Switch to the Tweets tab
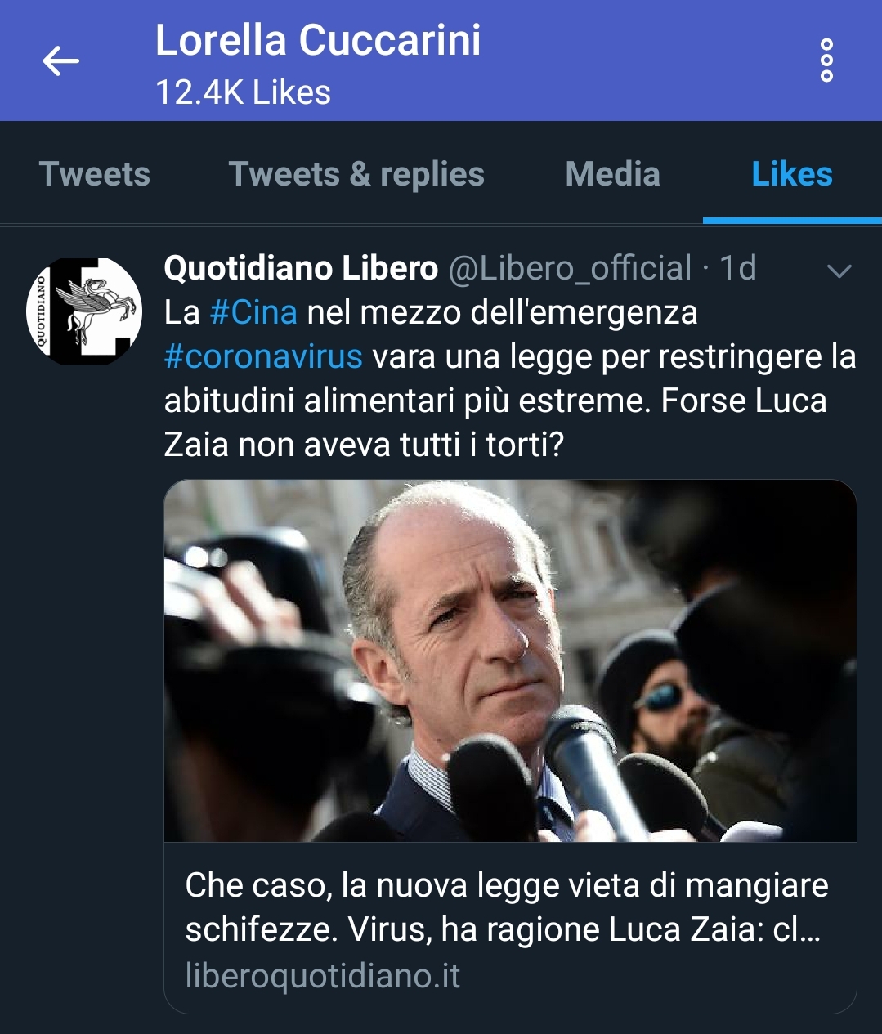882x1034 pixels. coord(95,174)
